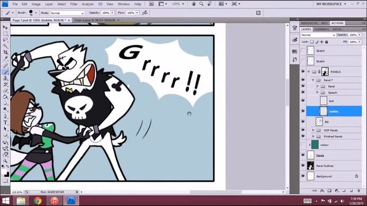Open the layer style fx button
The height and width of the screenshot is (206, 367).
pyautogui.click(x=322, y=191)
